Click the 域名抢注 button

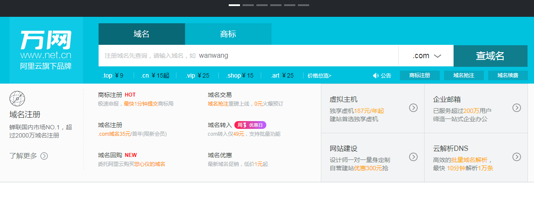point(464,75)
